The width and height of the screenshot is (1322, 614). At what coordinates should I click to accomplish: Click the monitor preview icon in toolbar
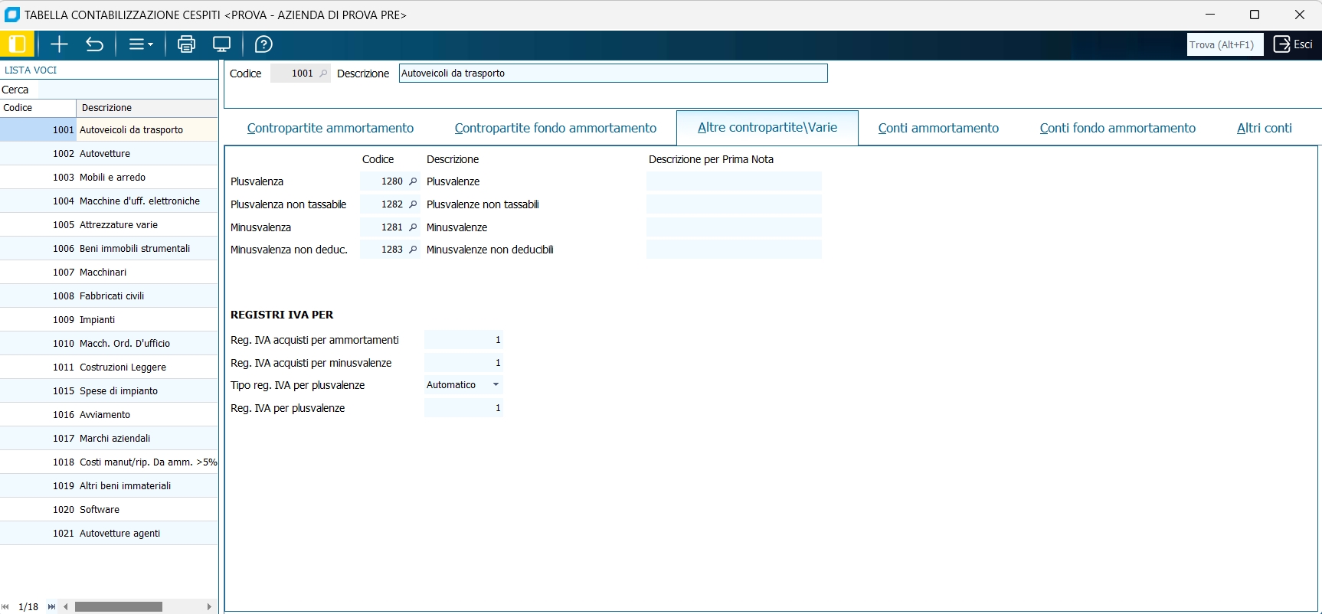pos(221,44)
